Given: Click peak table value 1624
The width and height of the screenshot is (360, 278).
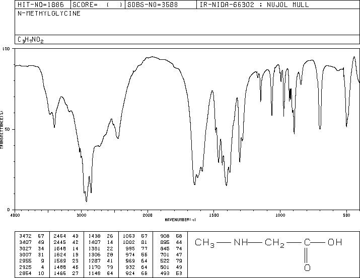Looking at the screenshot, I should [x=60, y=254].
